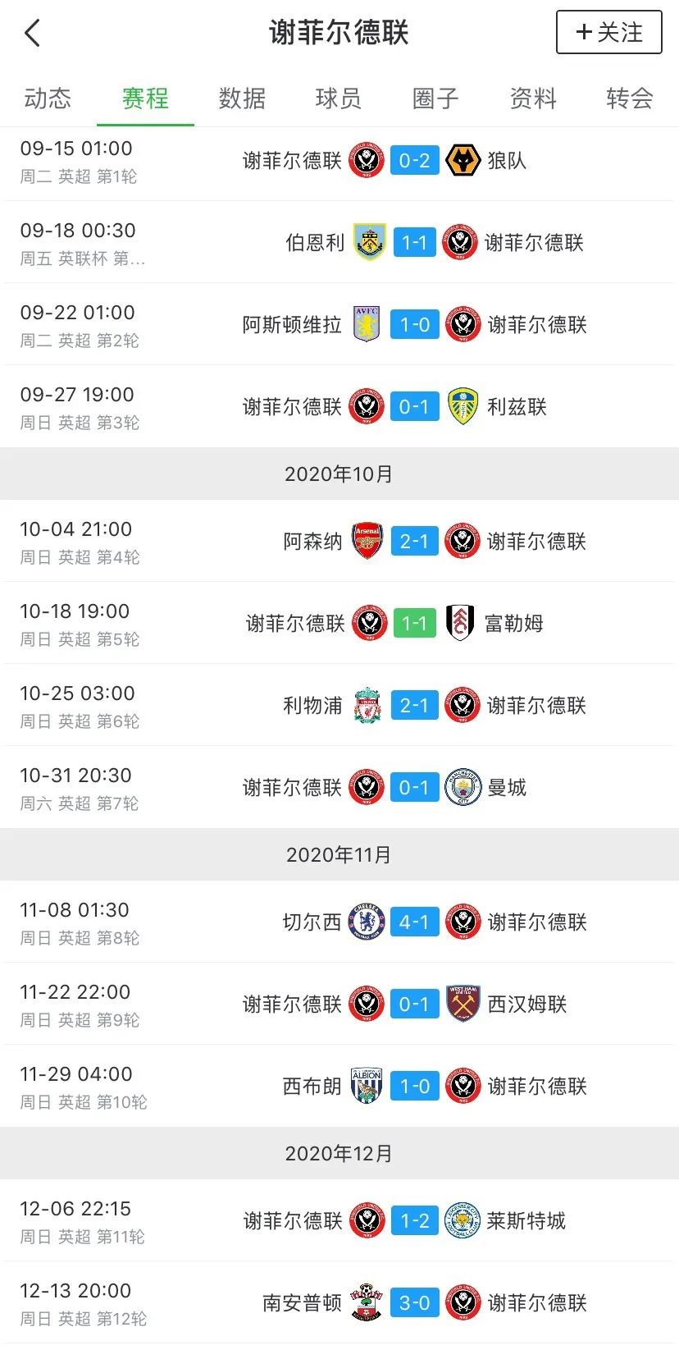Click the Chelsea club crest
The image size is (679, 1350).
tap(367, 922)
